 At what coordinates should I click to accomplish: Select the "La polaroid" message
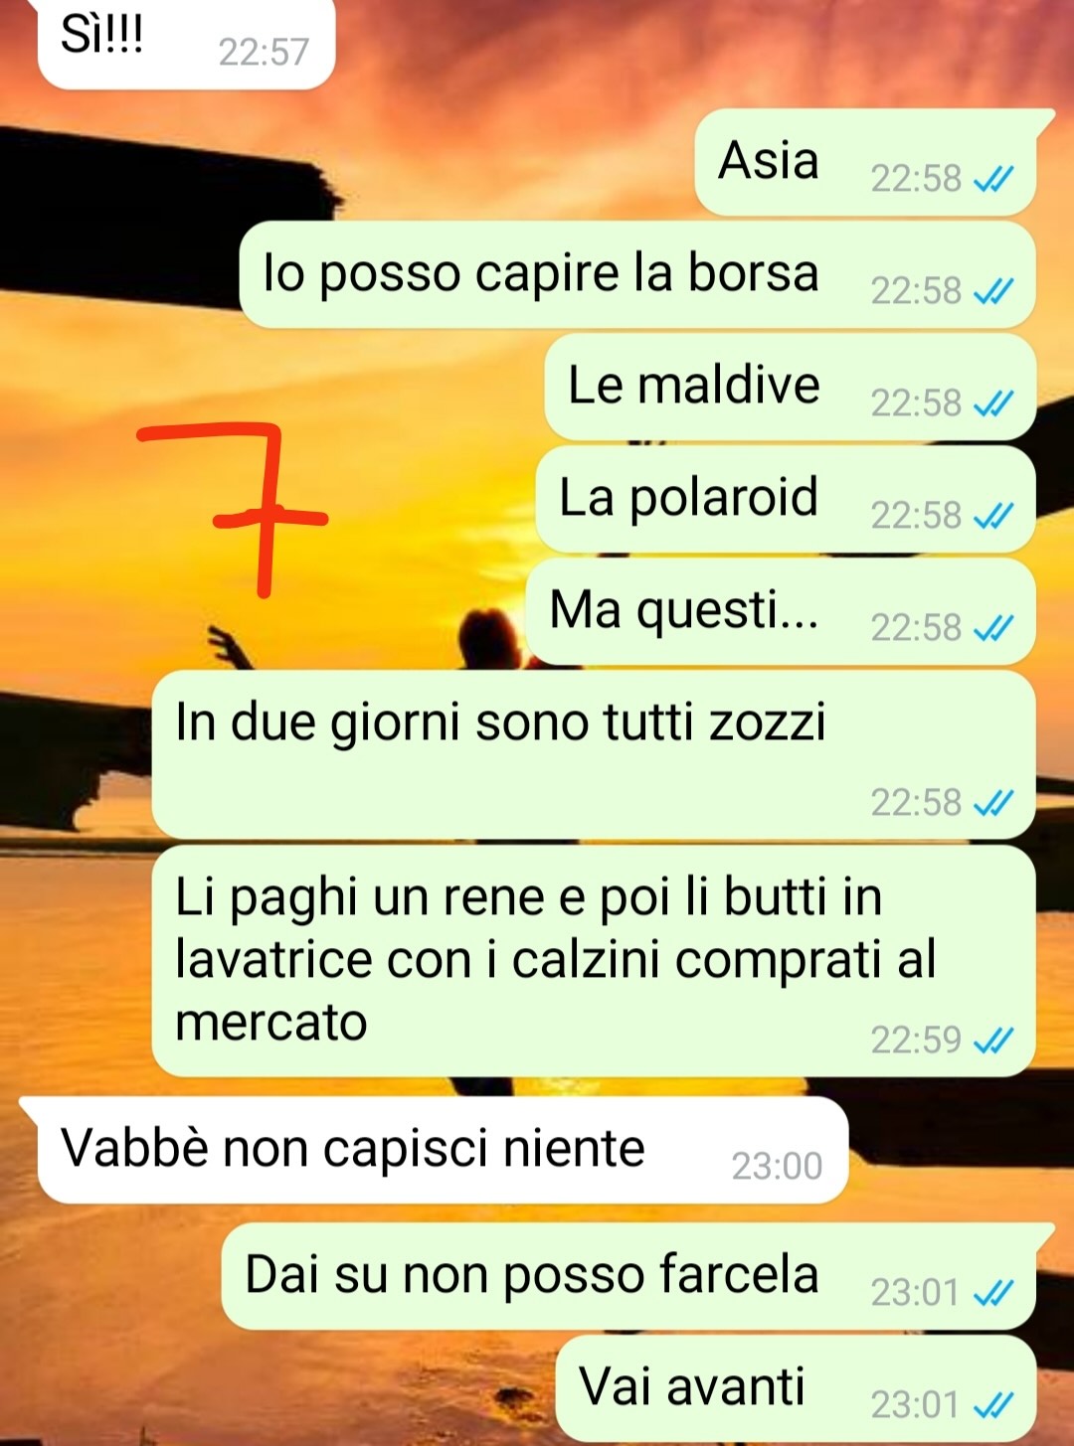point(786,499)
